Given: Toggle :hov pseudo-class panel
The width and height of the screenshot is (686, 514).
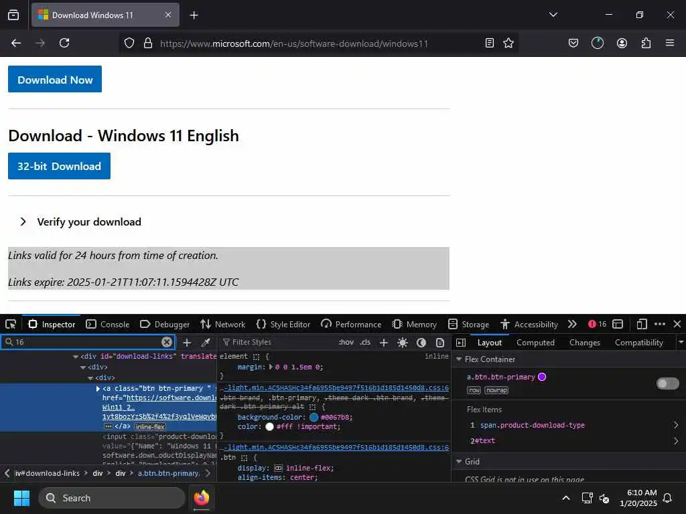Looking at the screenshot, I should point(346,343).
